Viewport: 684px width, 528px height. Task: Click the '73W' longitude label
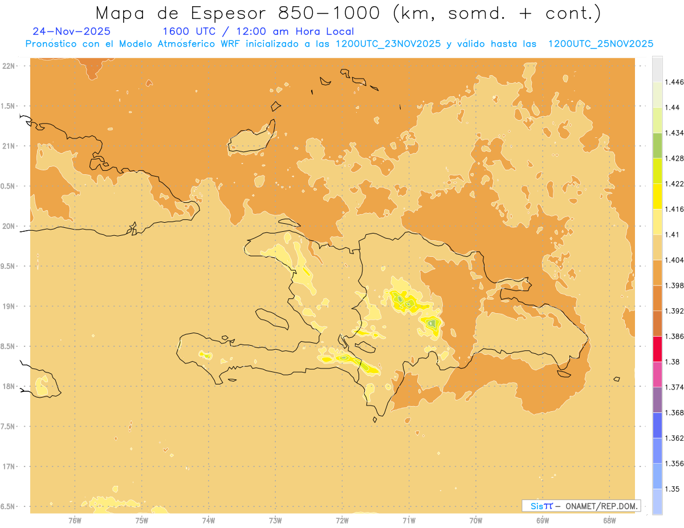[x=275, y=521]
